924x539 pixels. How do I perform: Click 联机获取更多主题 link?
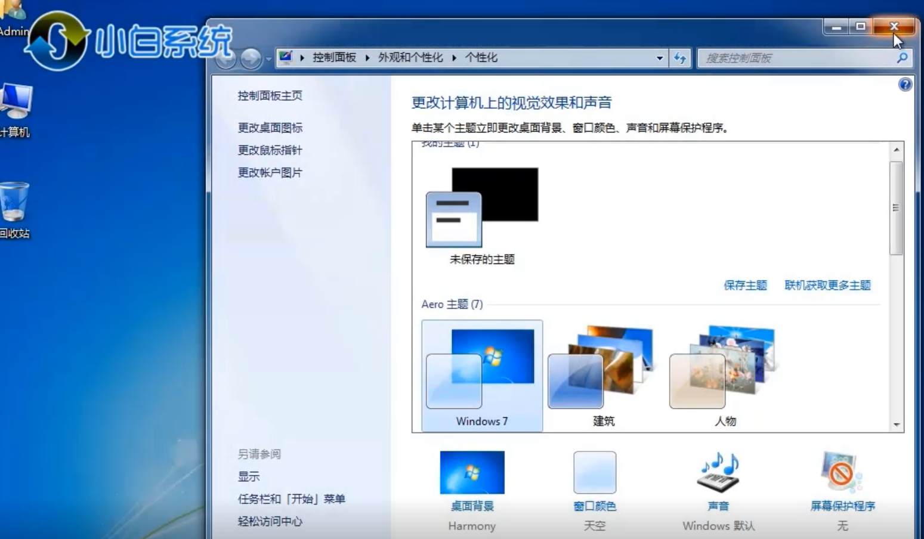point(827,285)
